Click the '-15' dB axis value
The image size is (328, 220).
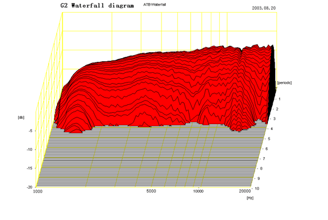click(30, 168)
